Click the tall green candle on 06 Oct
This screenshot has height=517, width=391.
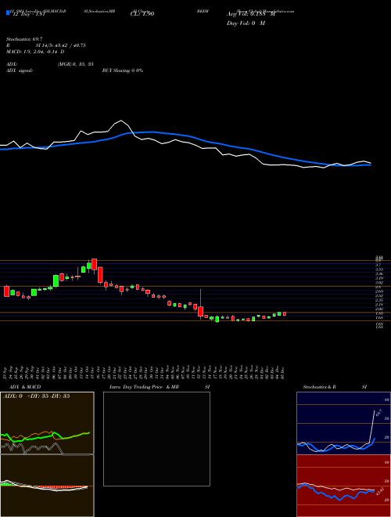pos(56,281)
